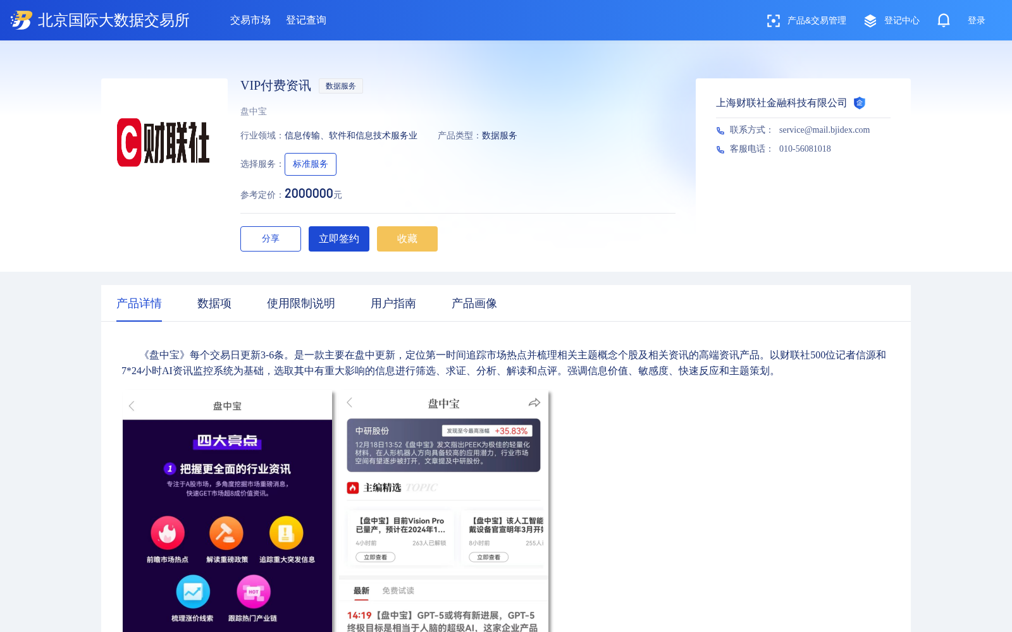Image resolution: width=1012 pixels, height=632 pixels.
Task: Go to 登记中心
Action: [x=902, y=21]
